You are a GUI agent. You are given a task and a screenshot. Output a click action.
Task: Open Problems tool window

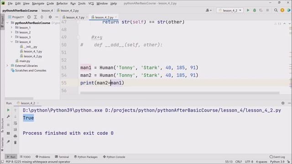43,157
